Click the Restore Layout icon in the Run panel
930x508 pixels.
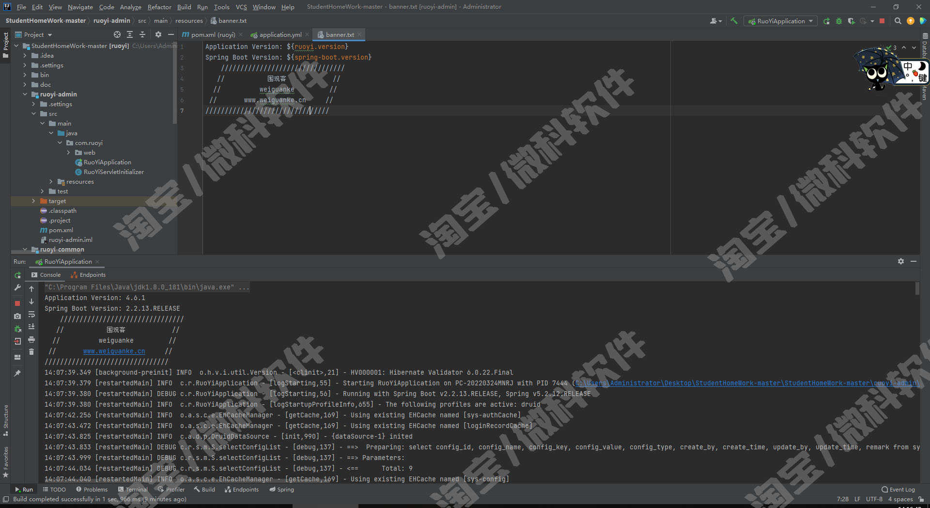17,357
